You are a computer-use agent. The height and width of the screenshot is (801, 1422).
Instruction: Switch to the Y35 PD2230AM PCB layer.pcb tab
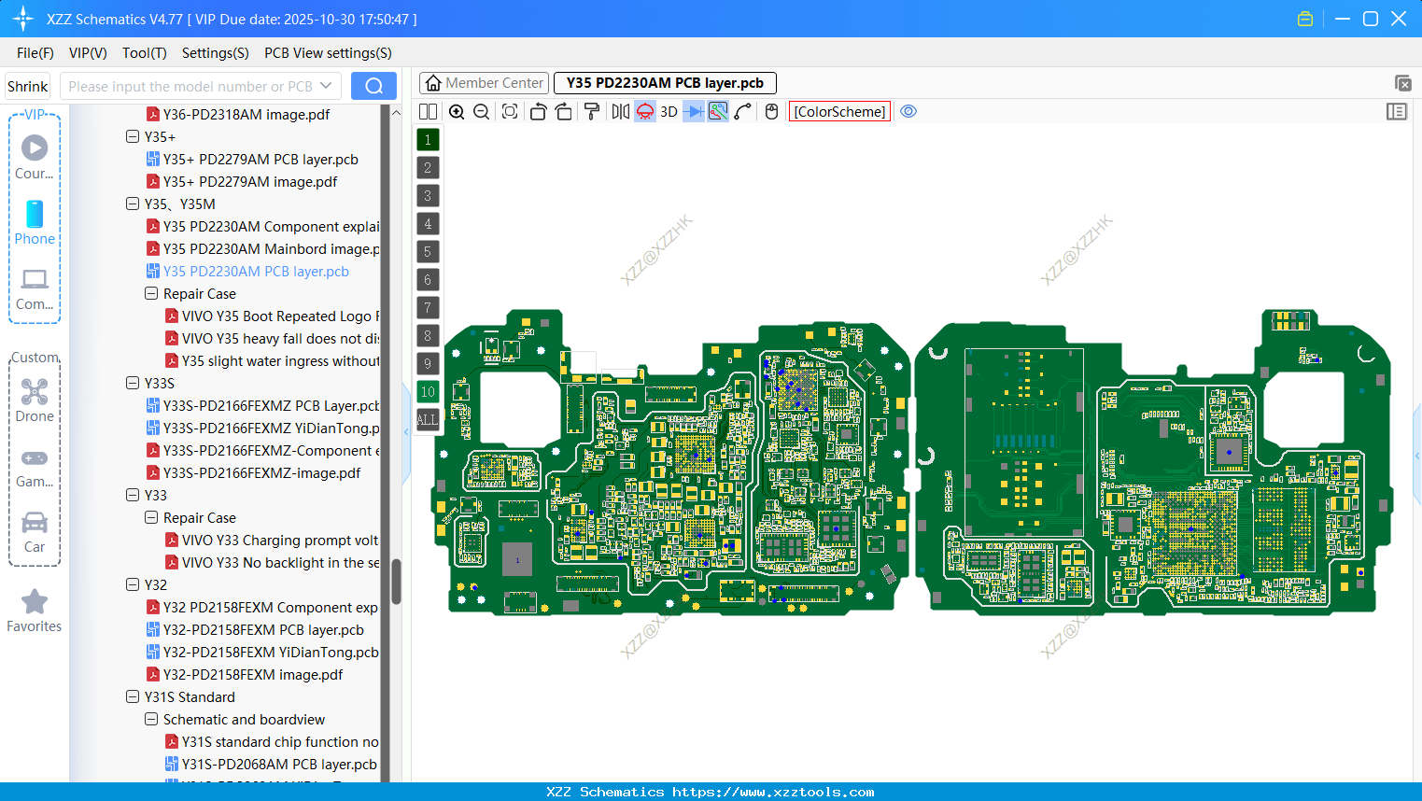click(664, 82)
